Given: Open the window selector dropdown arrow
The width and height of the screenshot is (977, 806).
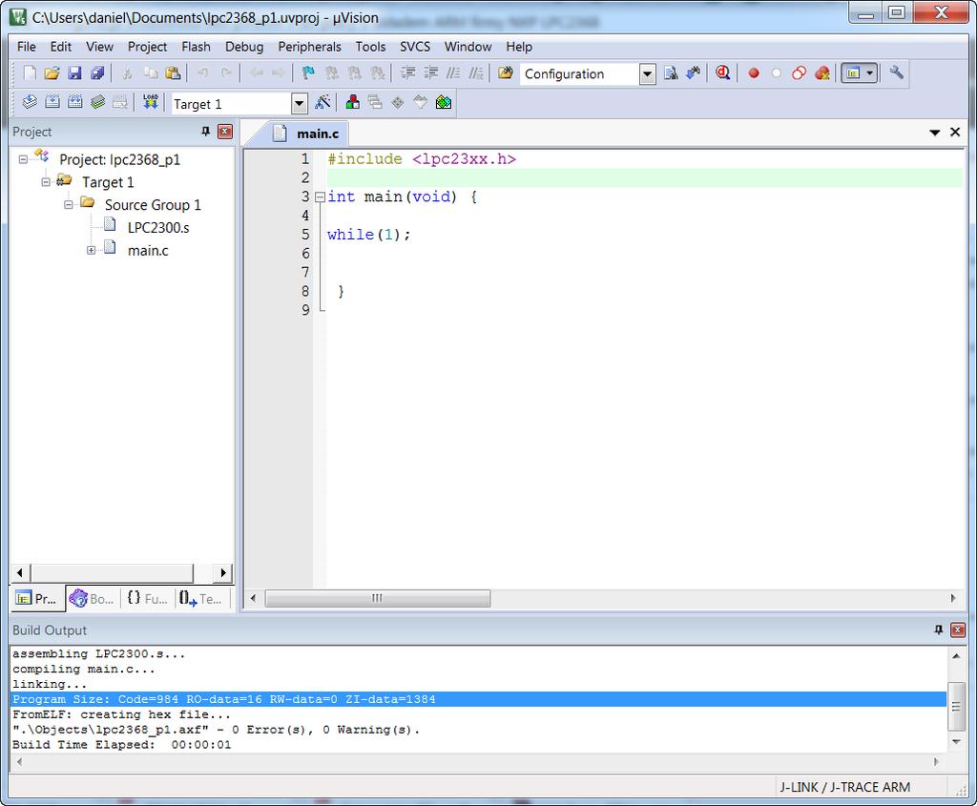Looking at the screenshot, I should pos(870,73).
